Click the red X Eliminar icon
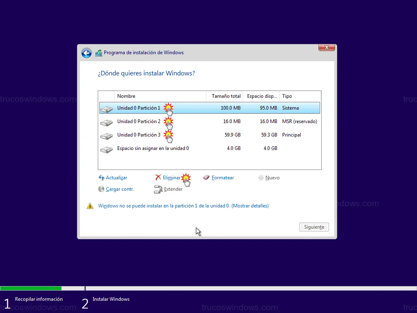 (158, 178)
